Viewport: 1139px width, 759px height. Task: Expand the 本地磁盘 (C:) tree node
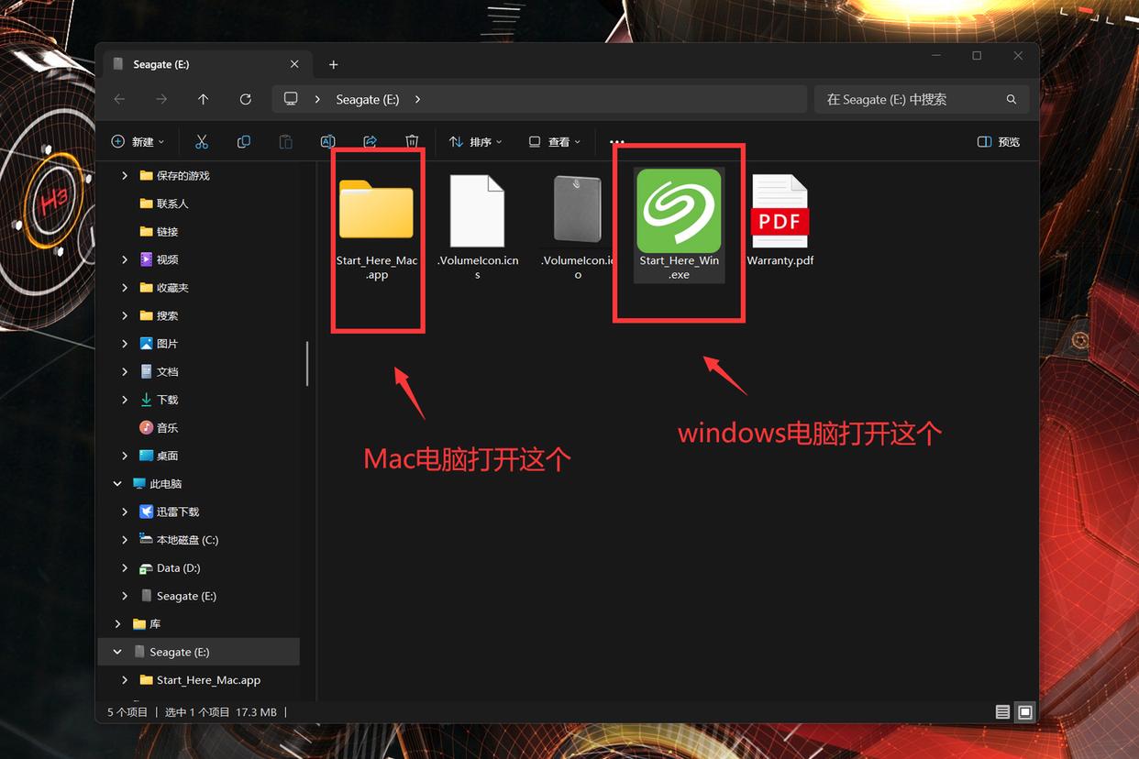(x=125, y=540)
